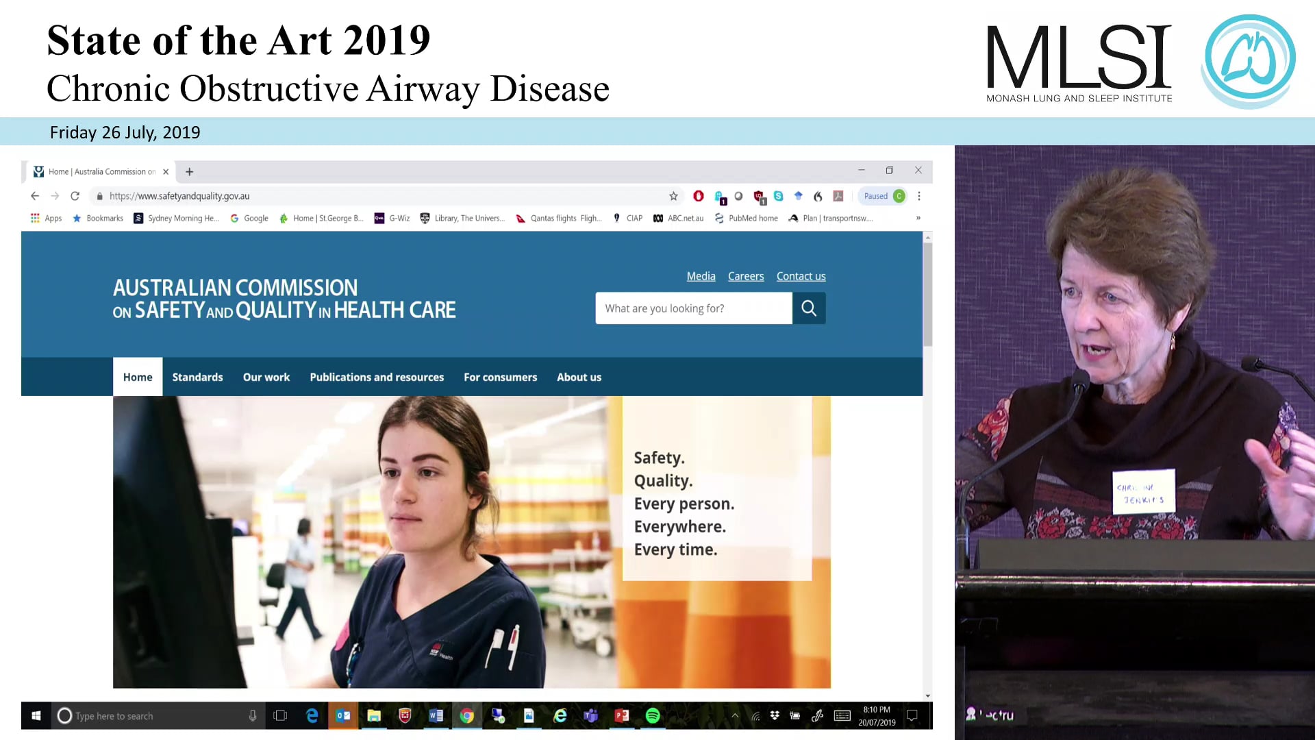Viewport: 1315px width, 740px height.
Task: Open the Opera extension icon in toolbar
Action: [698, 196]
